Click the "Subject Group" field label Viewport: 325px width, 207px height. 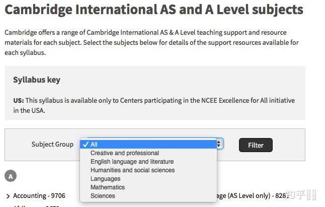coord(52,145)
